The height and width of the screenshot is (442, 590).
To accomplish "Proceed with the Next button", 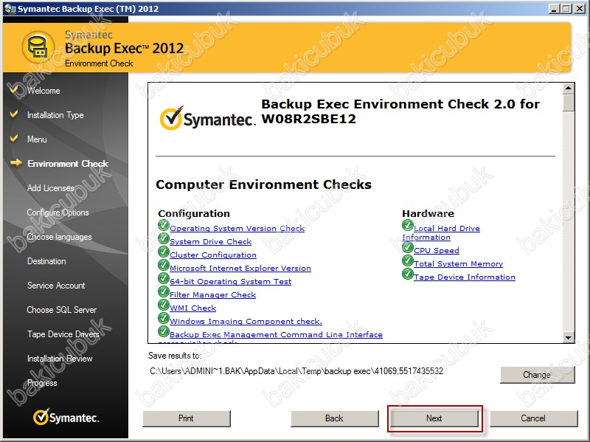I will pos(434,418).
